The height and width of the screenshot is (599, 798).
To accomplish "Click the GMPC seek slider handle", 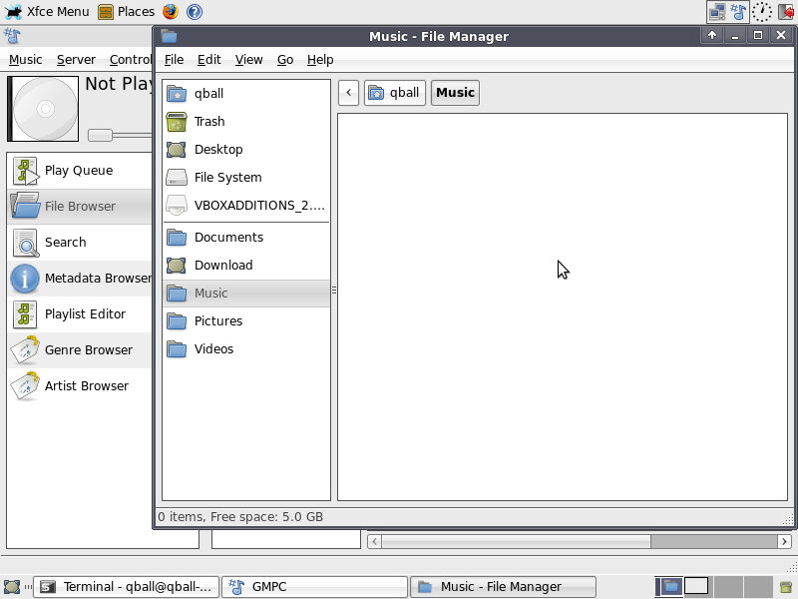I will [101, 135].
